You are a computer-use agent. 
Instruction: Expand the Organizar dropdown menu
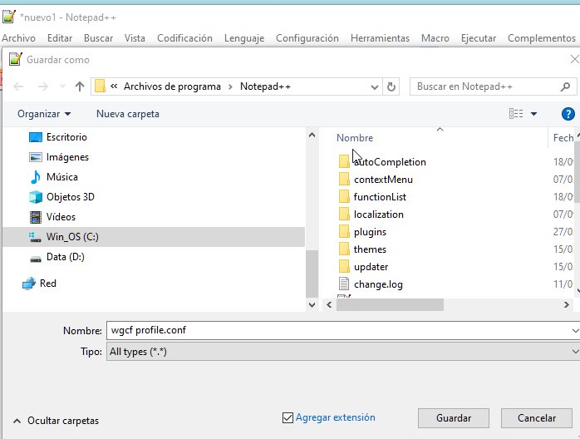(44, 114)
